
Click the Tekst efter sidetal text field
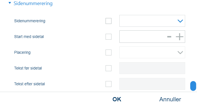(152, 84)
